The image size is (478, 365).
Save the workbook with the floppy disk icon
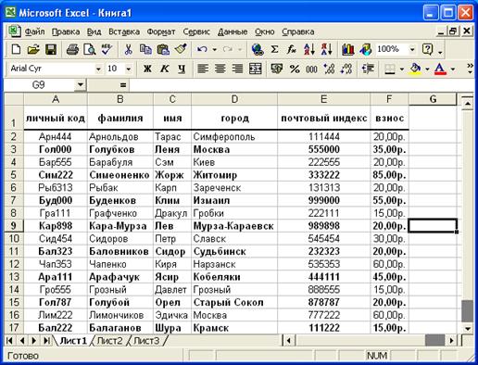pos(51,49)
